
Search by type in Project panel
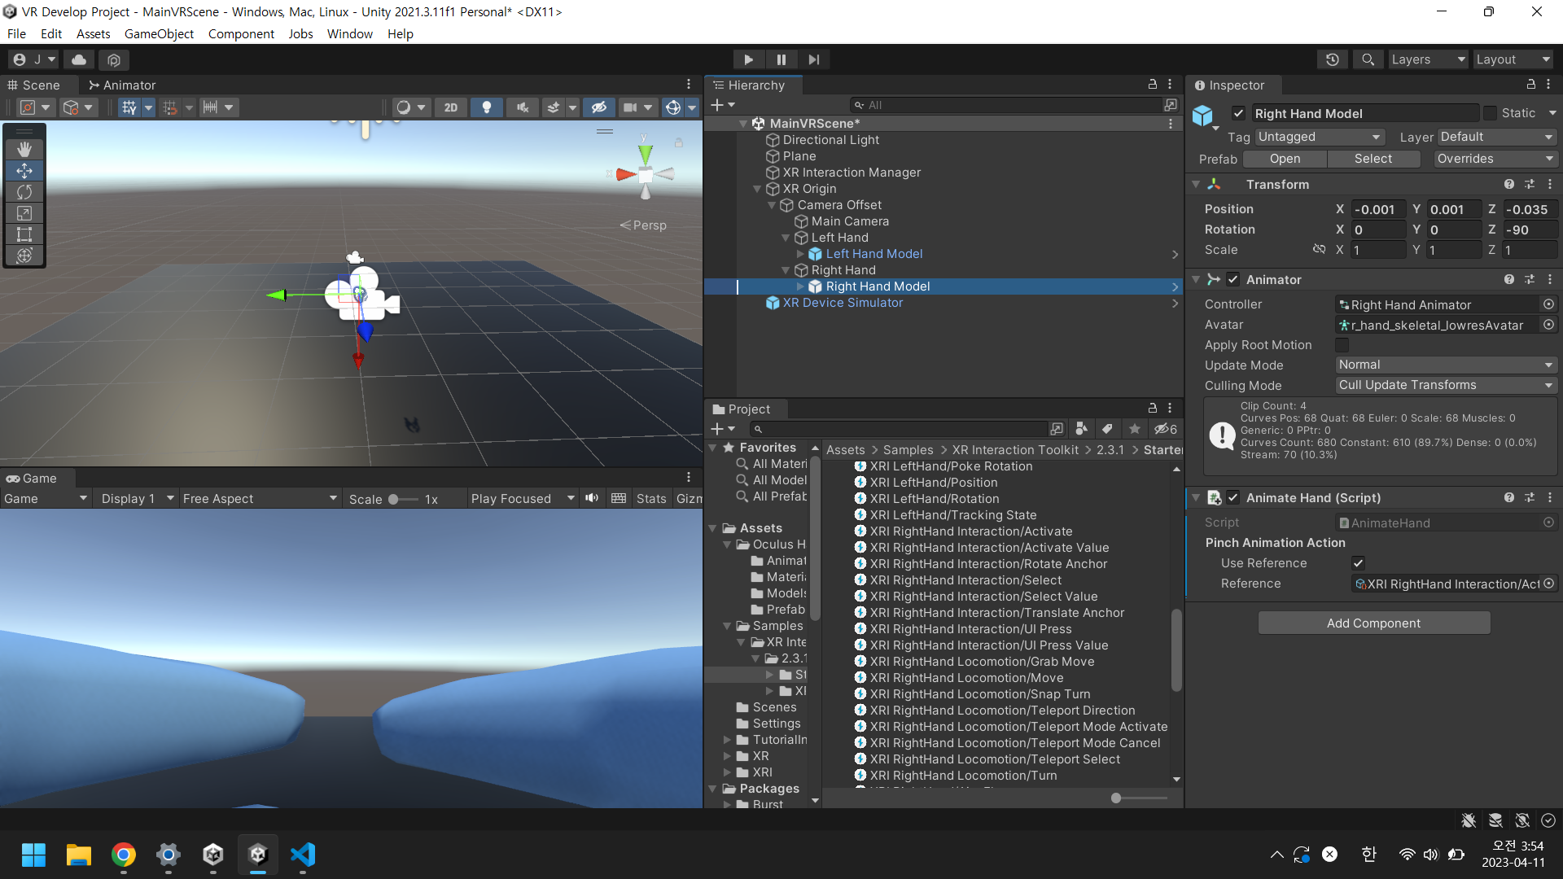click(1081, 429)
